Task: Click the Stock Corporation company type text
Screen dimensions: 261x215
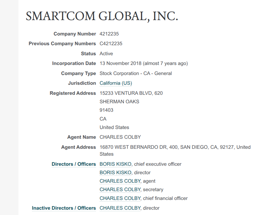Action: click(136, 73)
